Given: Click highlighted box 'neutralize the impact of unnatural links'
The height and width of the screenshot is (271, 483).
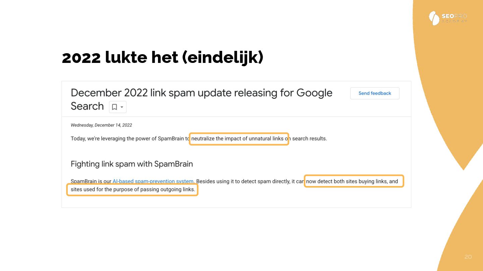Looking at the screenshot, I should (x=239, y=139).
